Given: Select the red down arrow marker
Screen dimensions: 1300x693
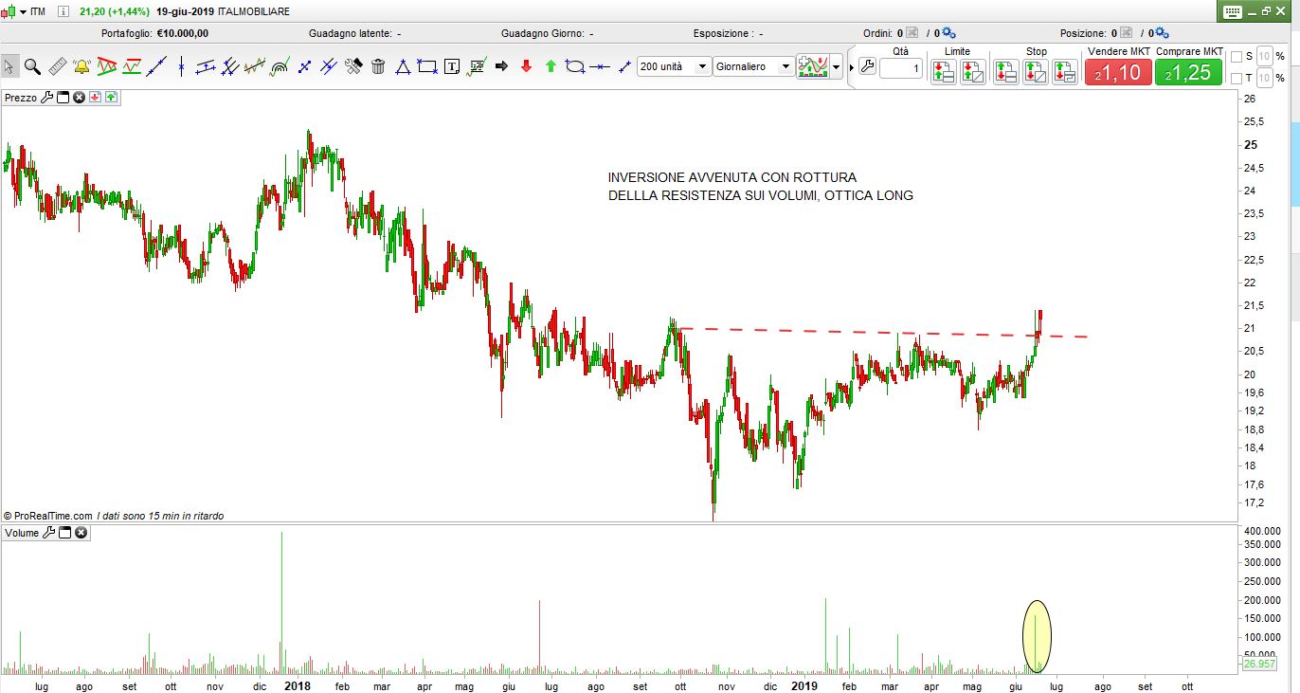Looking at the screenshot, I should click(526, 66).
